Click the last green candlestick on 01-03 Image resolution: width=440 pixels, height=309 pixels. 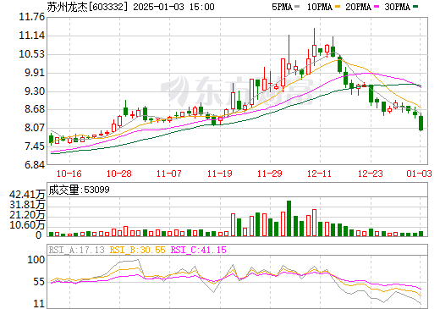pyautogui.click(x=421, y=123)
